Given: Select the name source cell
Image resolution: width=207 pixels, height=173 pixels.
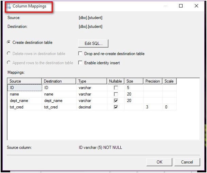Looking at the screenshot, I should click(x=25, y=94).
